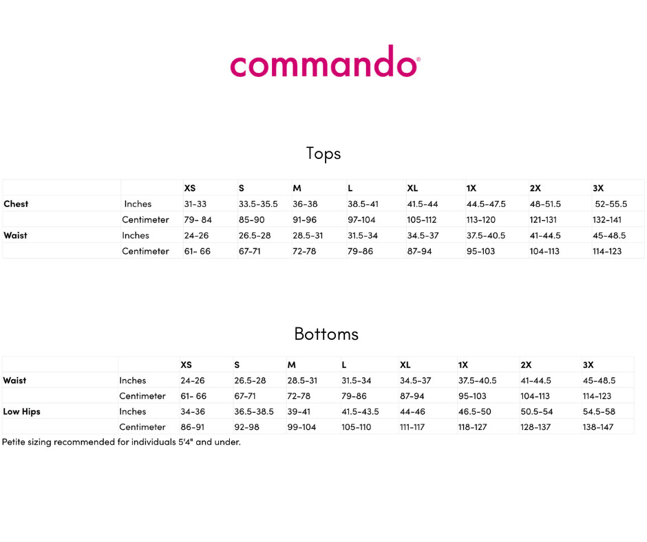Click the 132-141 chest centimeter cell

point(606,219)
